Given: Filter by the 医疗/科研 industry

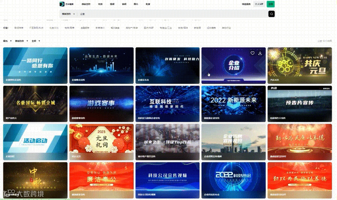Looking at the screenshot, I should pos(149,28).
